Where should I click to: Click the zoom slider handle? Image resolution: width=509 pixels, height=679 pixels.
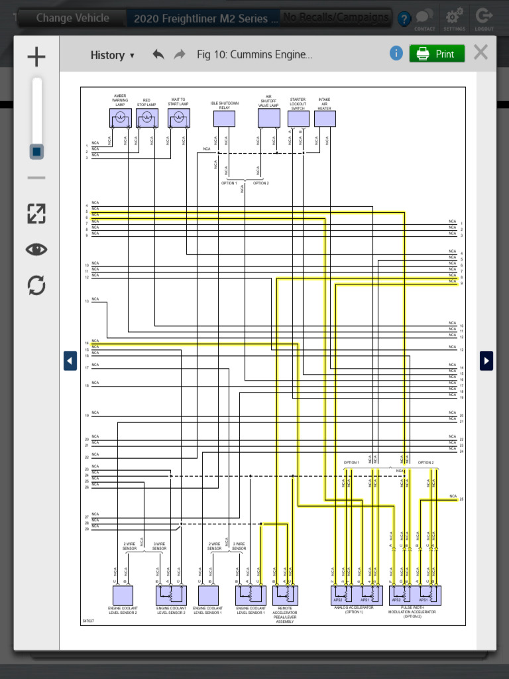[36, 152]
